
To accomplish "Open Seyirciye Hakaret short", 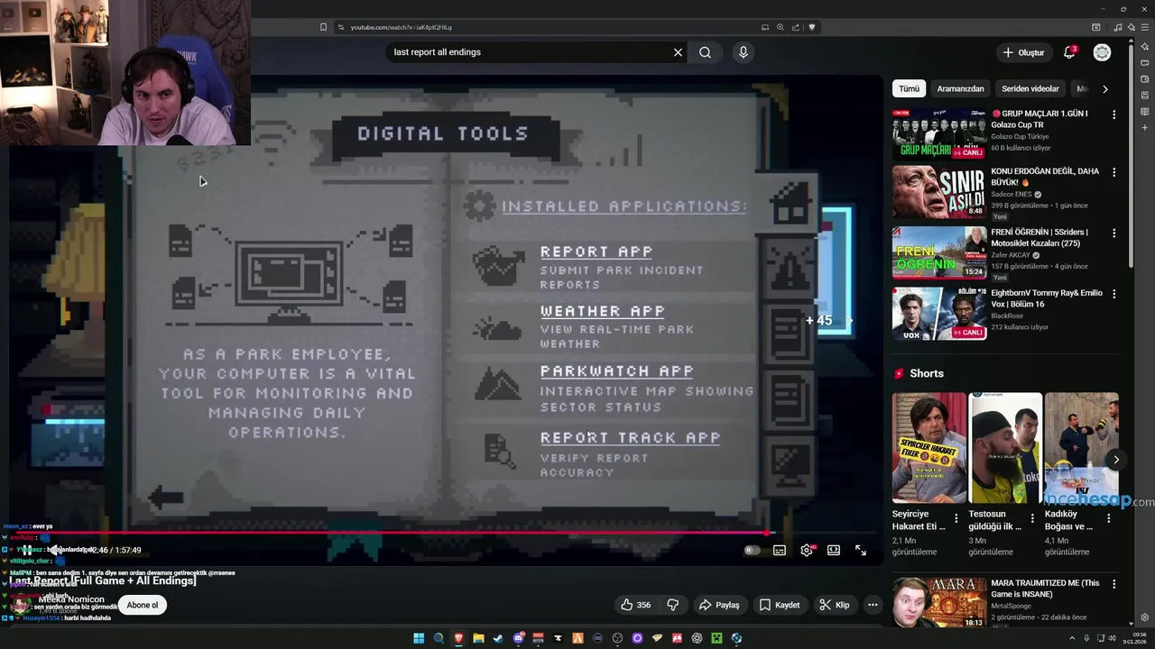I will point(929,448).
